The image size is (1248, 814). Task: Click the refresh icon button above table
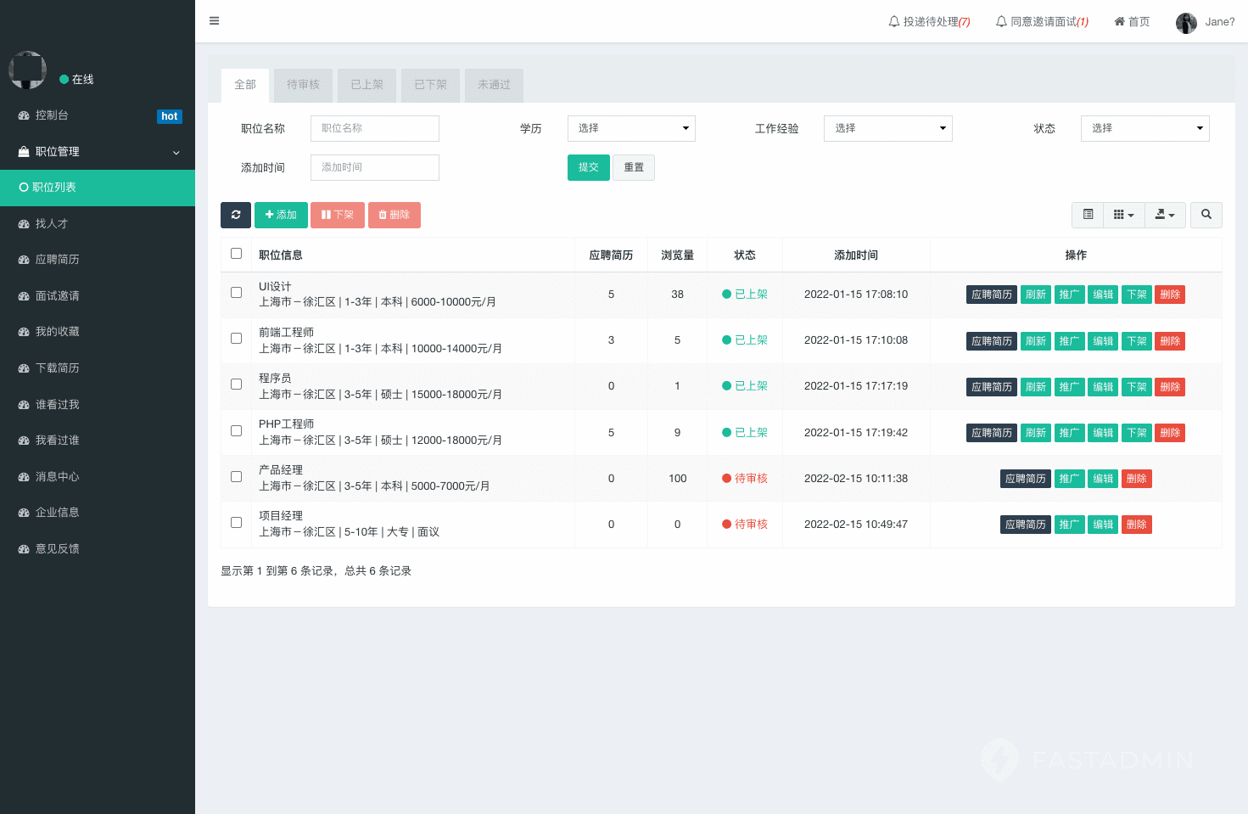pyautogui.click(x=236, y=215)
